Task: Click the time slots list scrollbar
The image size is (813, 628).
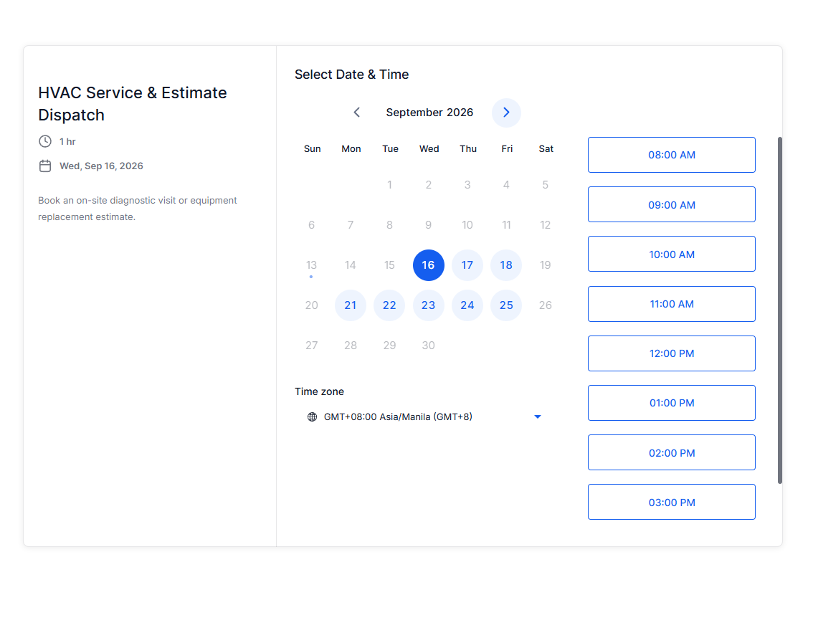Action: (780, 310)
